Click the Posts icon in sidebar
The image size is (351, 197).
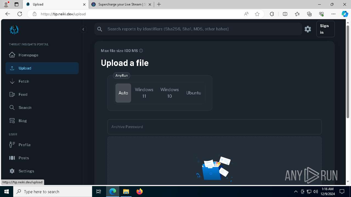pyautogui.click(x=12, y=158)
